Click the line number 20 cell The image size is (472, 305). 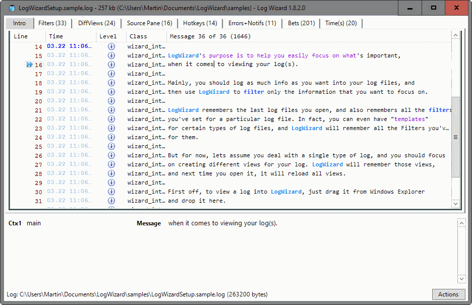point(38,101)
